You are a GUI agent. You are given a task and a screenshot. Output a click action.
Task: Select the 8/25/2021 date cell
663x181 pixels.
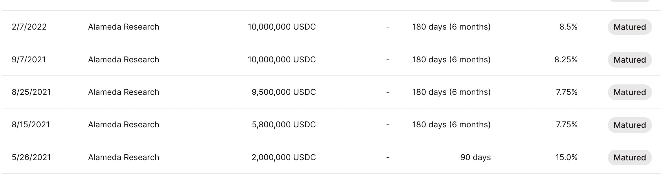pos(31,92)
